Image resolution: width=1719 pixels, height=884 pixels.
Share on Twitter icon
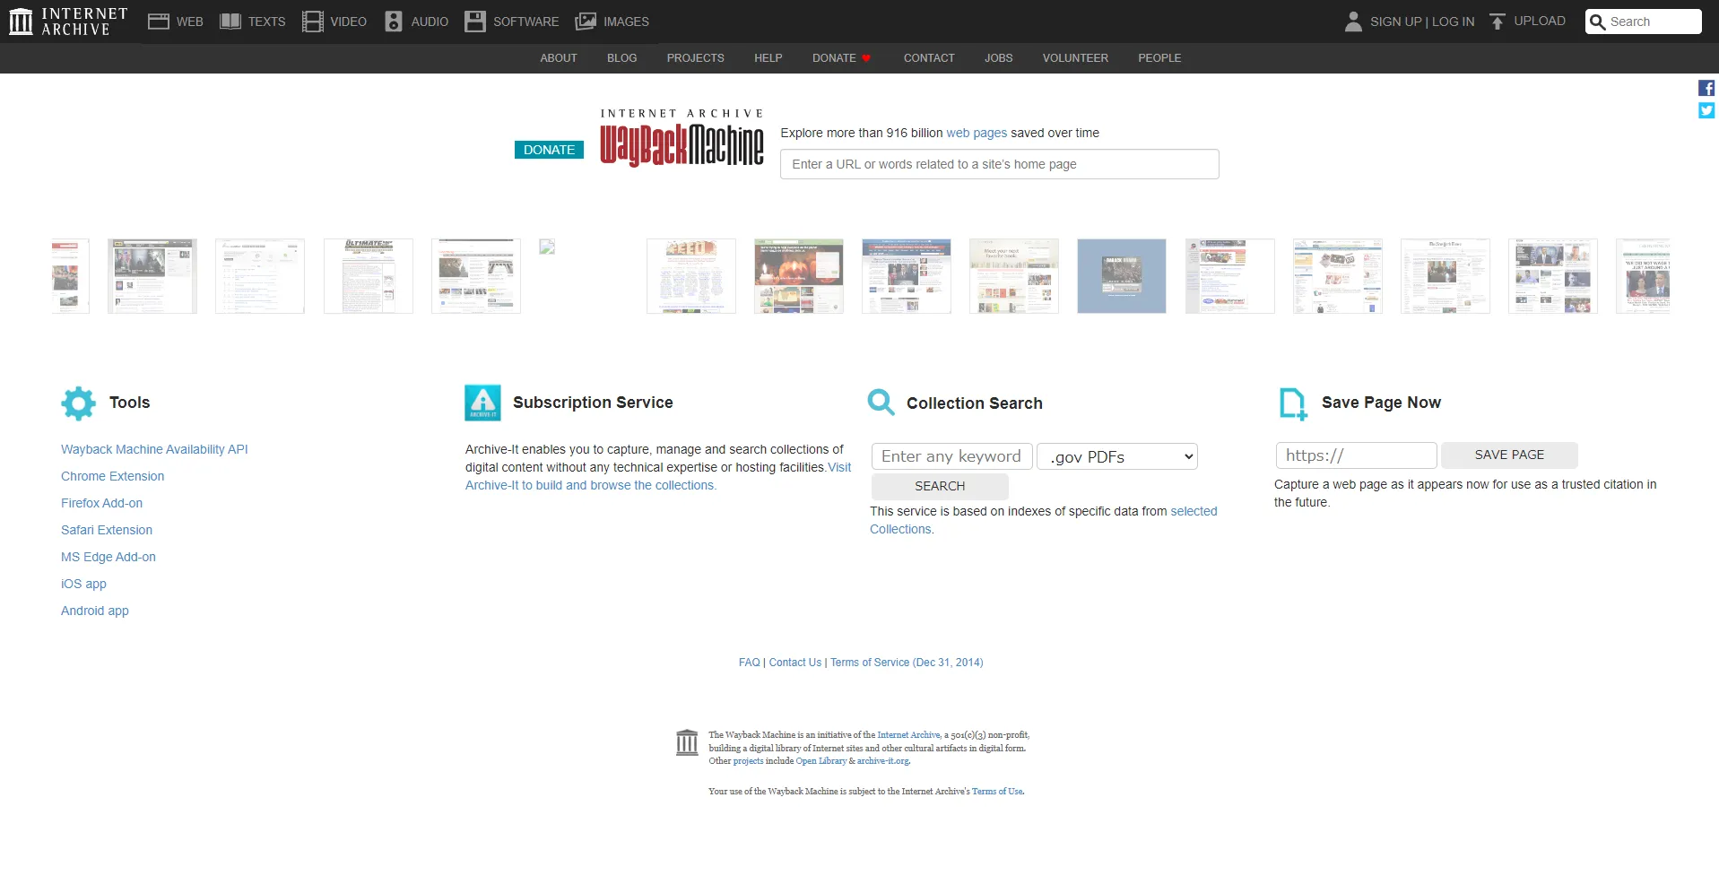tap(1706, 110)
